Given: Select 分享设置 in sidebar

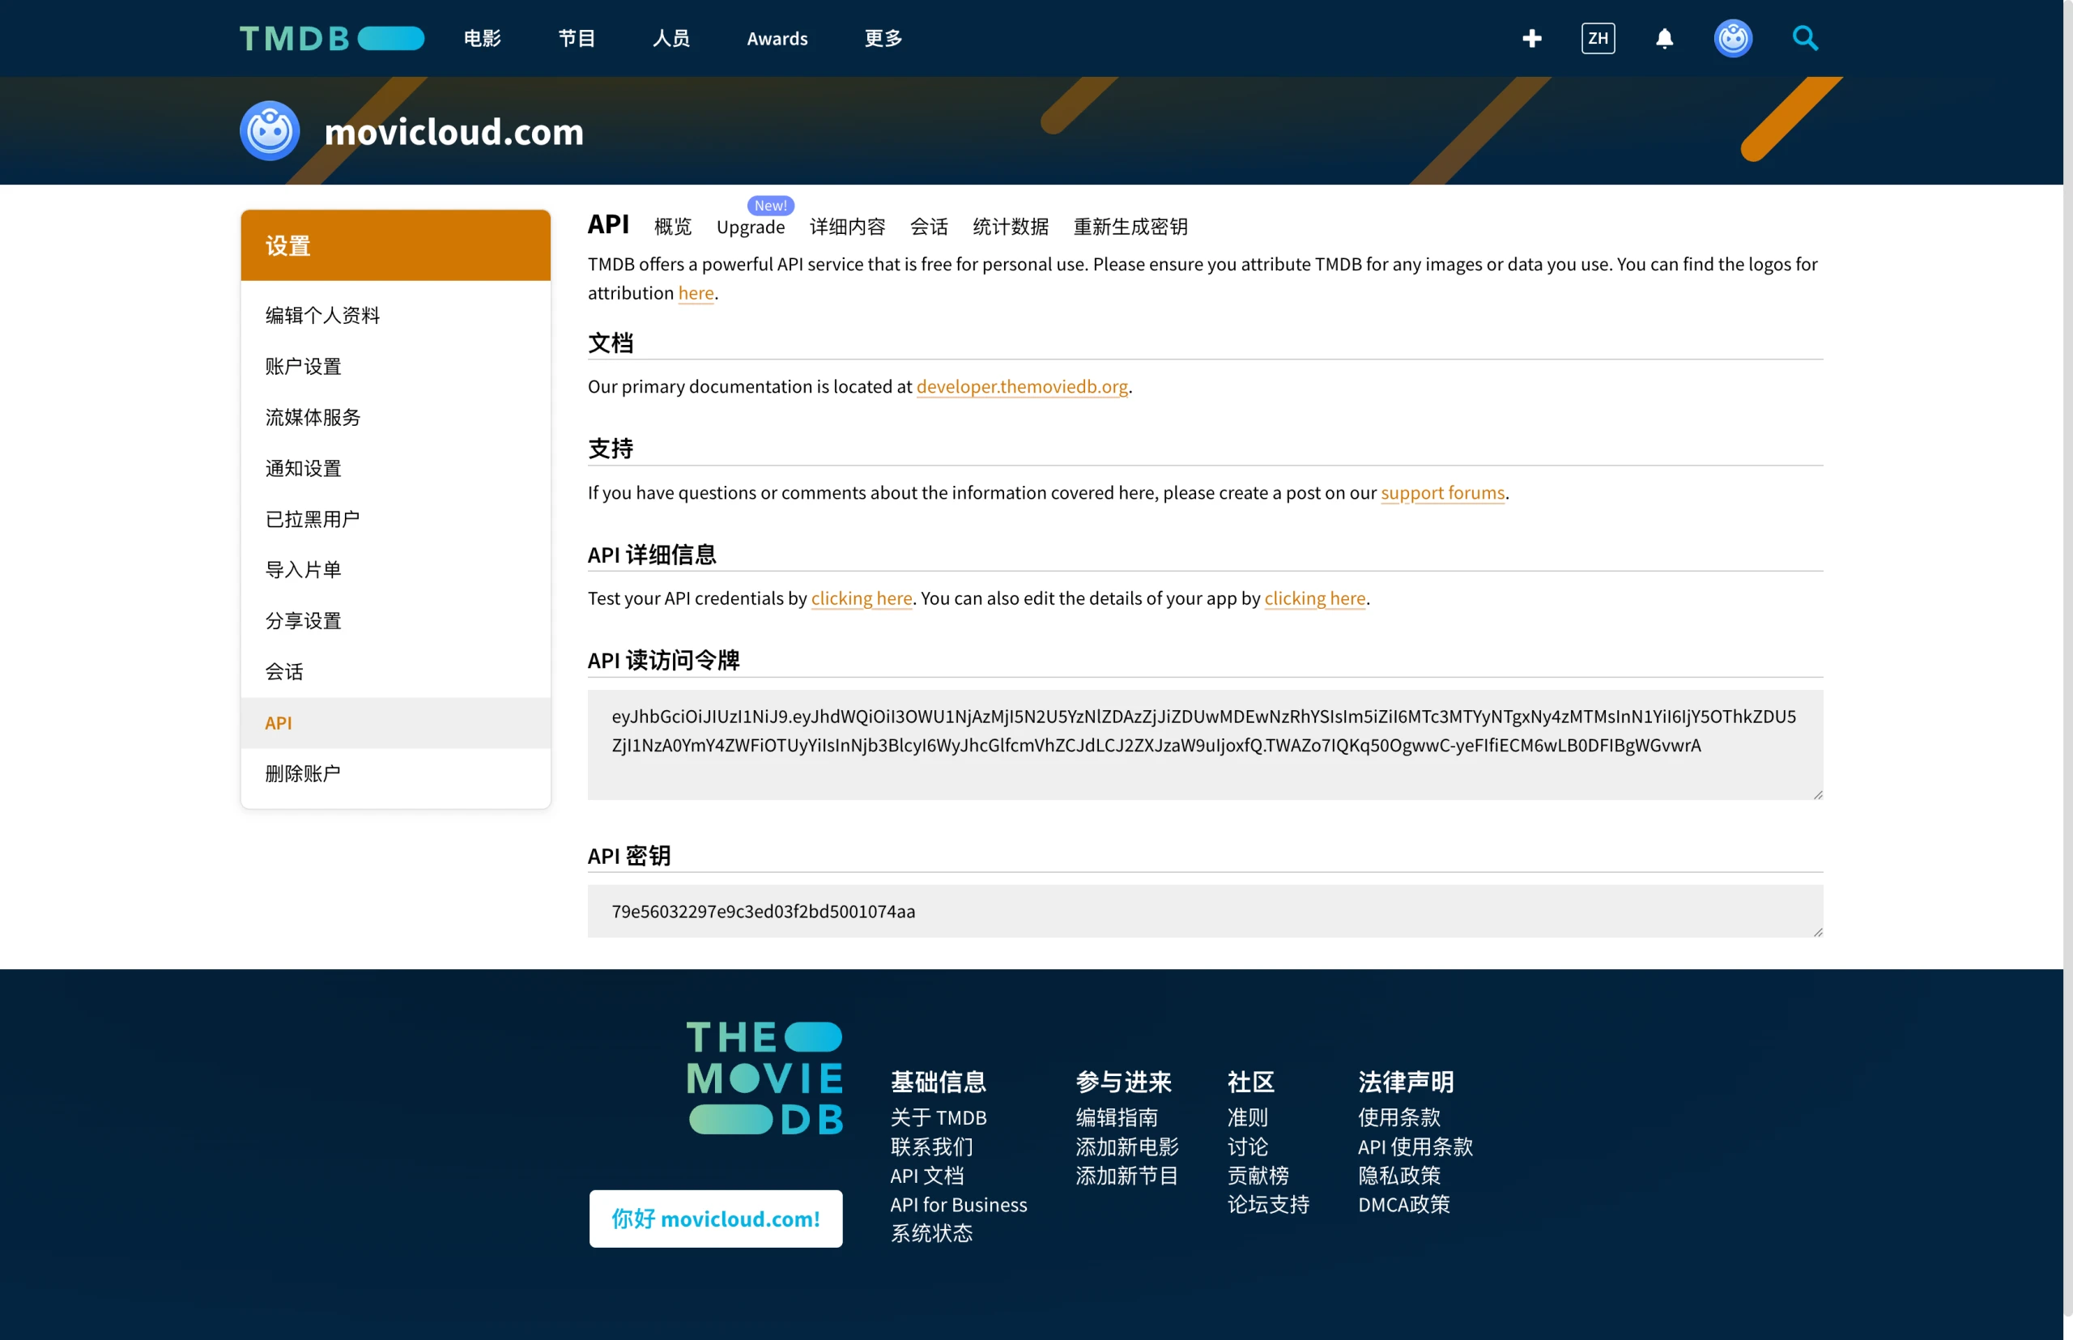Looking at the screenshot, I should 396,620.
